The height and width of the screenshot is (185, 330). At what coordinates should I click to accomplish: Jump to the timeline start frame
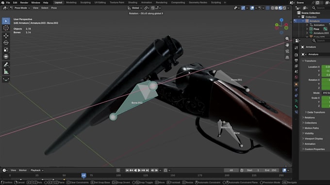point(127,171)
